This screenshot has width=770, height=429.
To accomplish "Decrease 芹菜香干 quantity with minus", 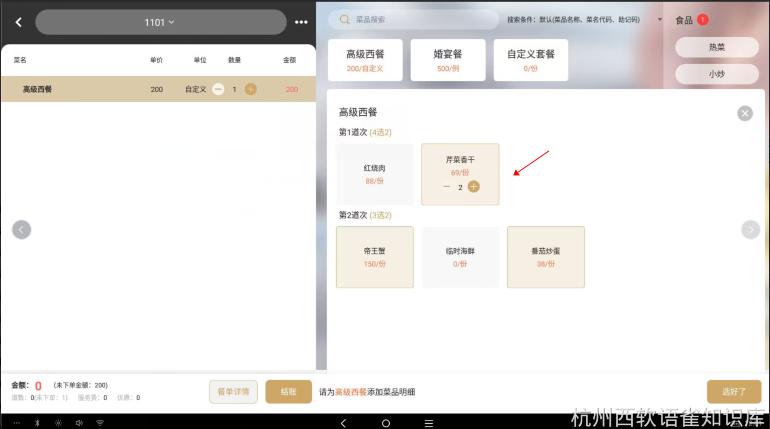I will 447,187.
